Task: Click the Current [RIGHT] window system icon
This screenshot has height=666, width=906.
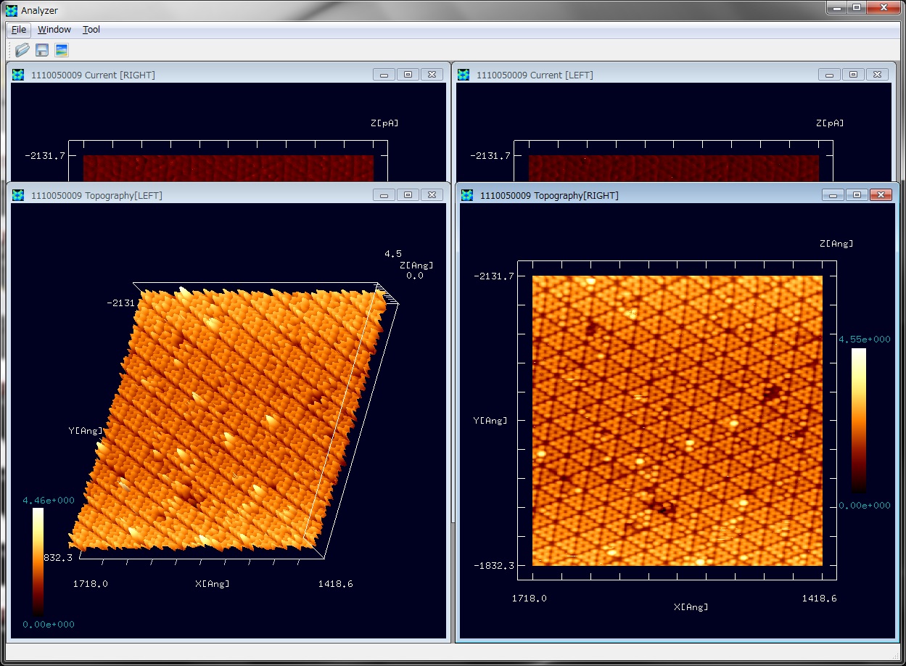Action: click(x=18, y=75)
